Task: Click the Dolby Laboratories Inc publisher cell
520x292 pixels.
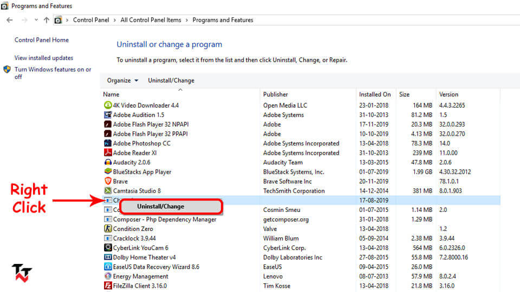Action: [293, 257]
